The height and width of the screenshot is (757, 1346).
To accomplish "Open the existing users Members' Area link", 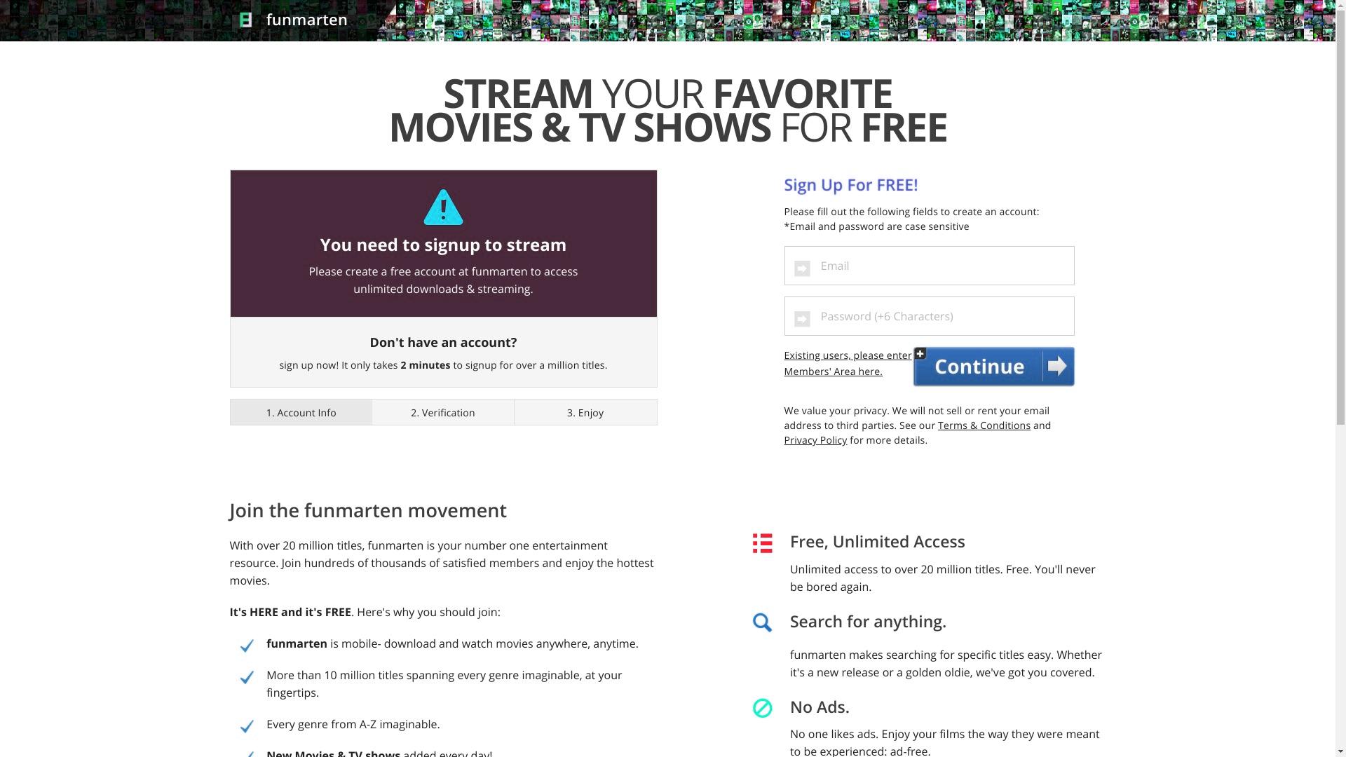I will [848, 363].
